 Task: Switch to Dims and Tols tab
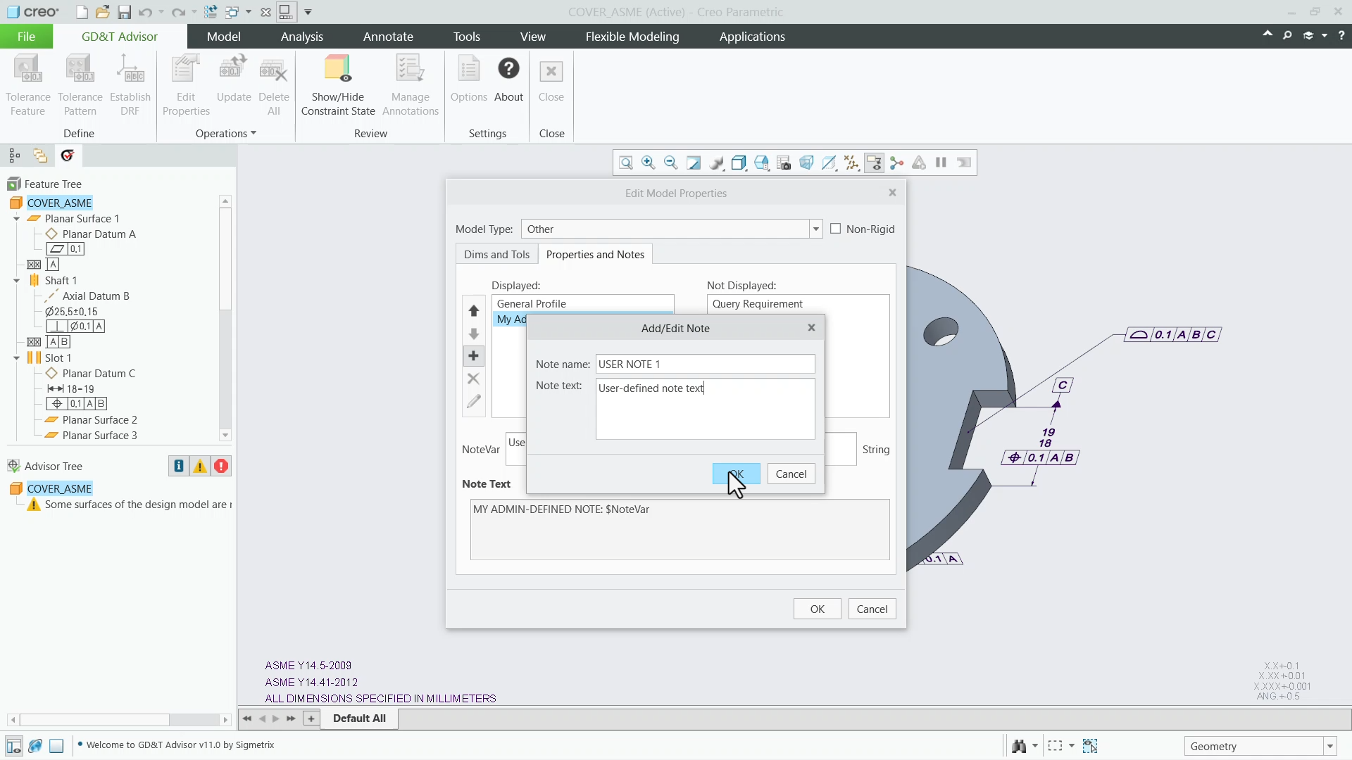pyautogui.click(x=496, y=254)
